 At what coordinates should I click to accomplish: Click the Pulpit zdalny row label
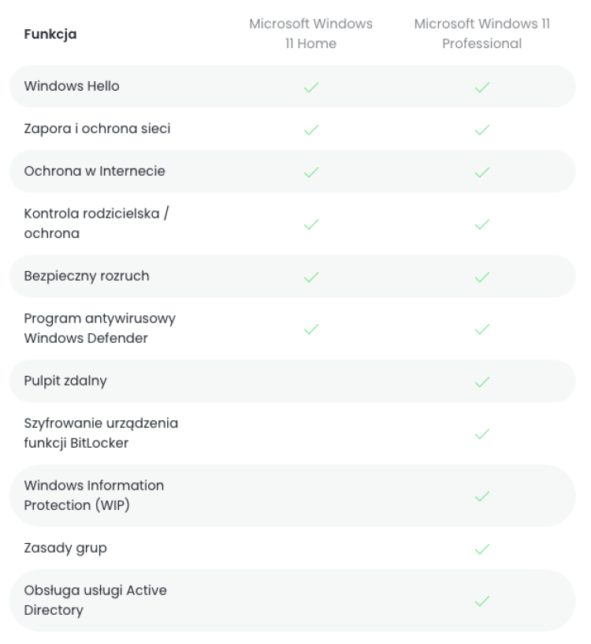pyautogui.click(x=65, y=382)
